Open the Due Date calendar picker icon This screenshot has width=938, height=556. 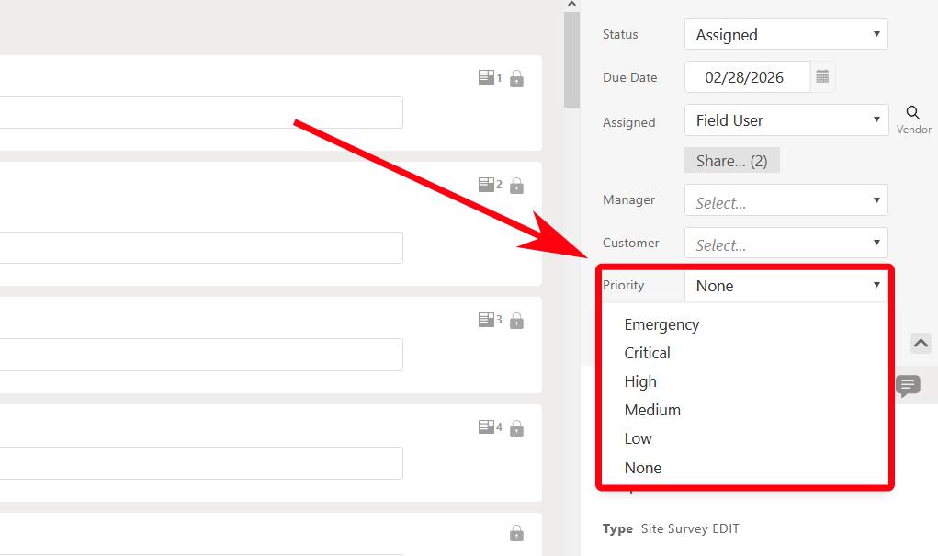(822, 77)
